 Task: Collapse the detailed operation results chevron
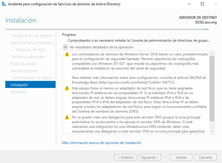coord(65,47)
